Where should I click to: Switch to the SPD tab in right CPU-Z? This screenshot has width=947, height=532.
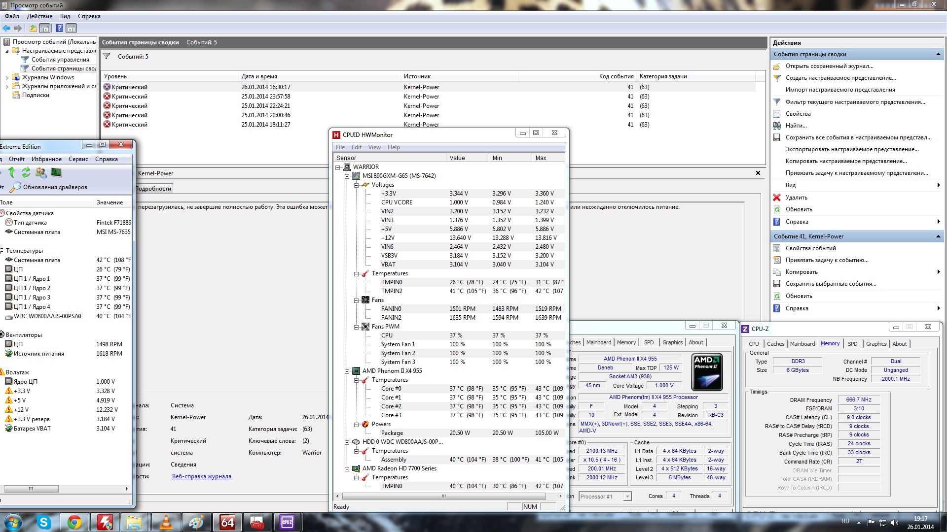pos(852,344)
